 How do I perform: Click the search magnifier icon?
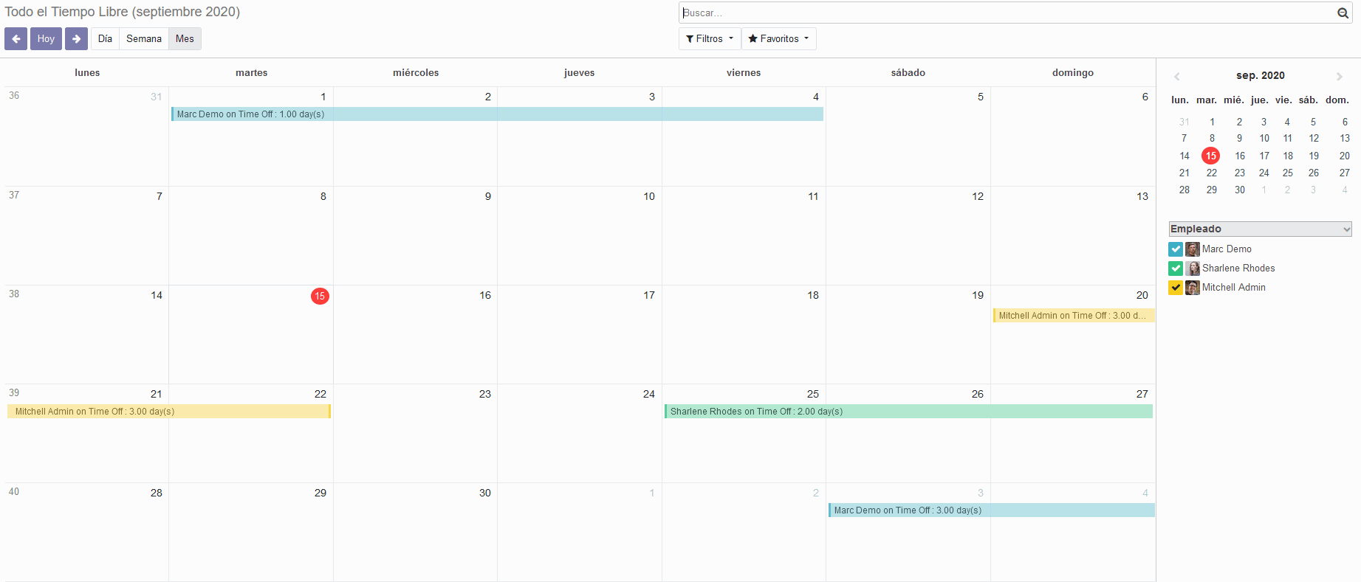[1343, 13]
